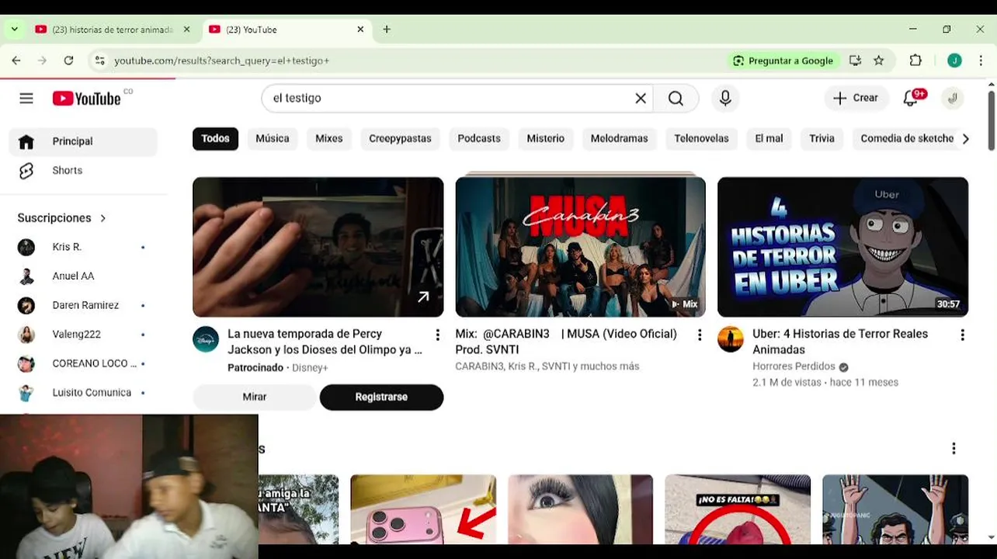The height and width of the screenshot is (559, 997).
Task: Click the Crear button
Action: click(856, 98)
